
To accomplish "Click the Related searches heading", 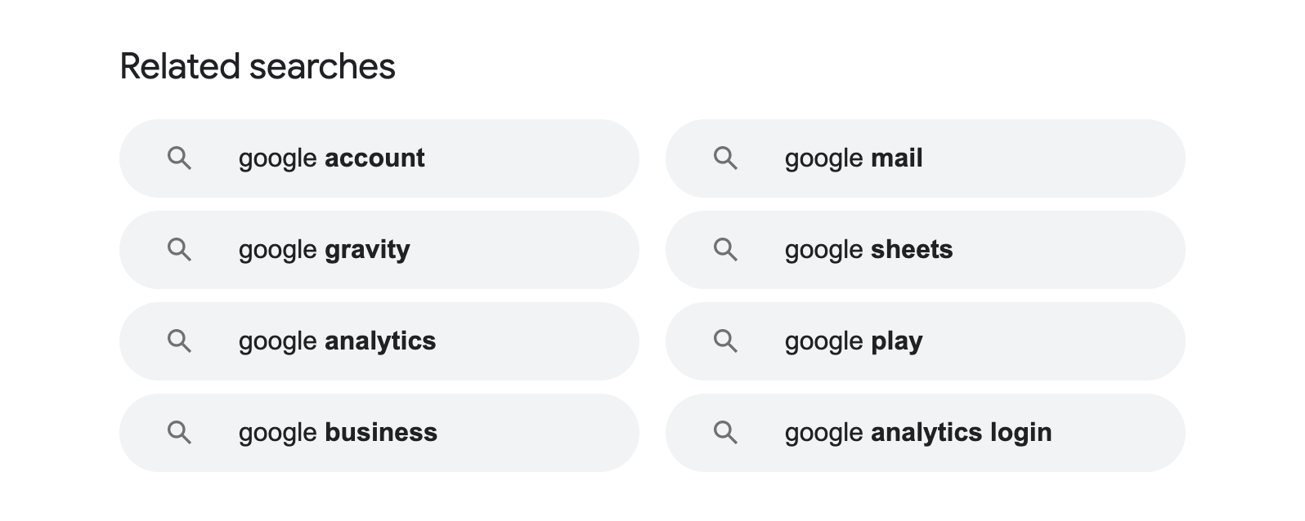I will pos(256,65).
